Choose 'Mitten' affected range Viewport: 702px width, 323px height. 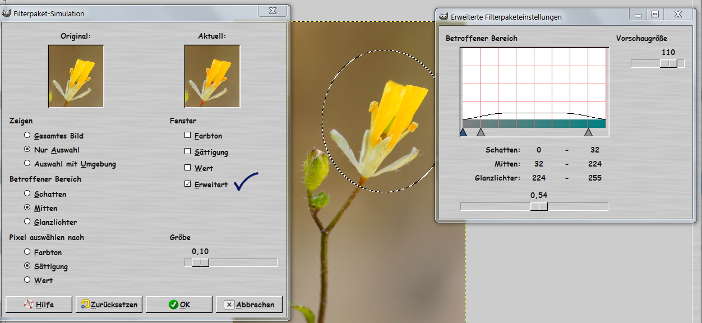click(x=27, y=207)
